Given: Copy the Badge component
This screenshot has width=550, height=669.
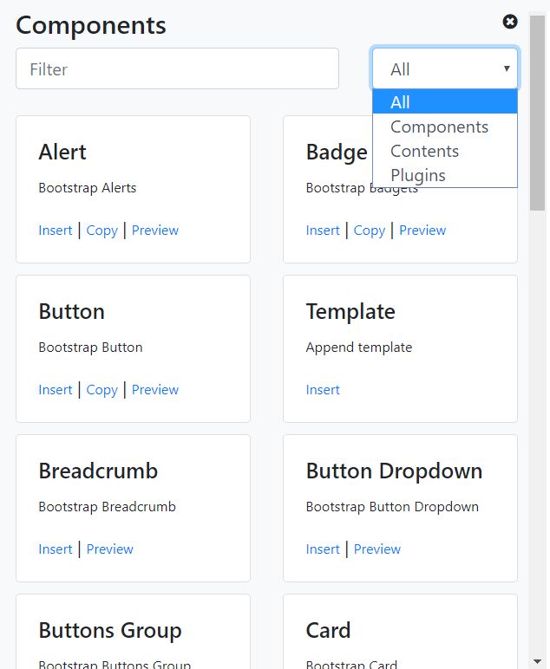Looking at the screenshot, I should tap(369, 231).
